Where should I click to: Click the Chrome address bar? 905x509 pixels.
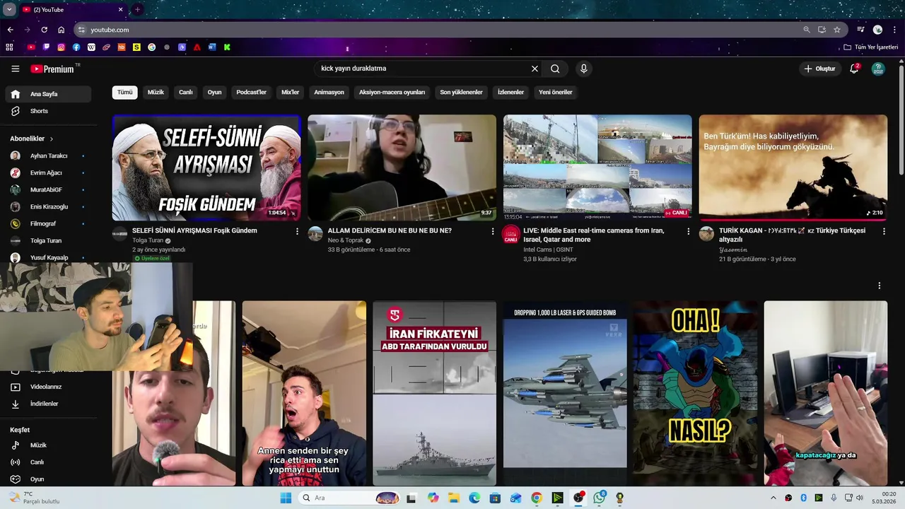438,30
